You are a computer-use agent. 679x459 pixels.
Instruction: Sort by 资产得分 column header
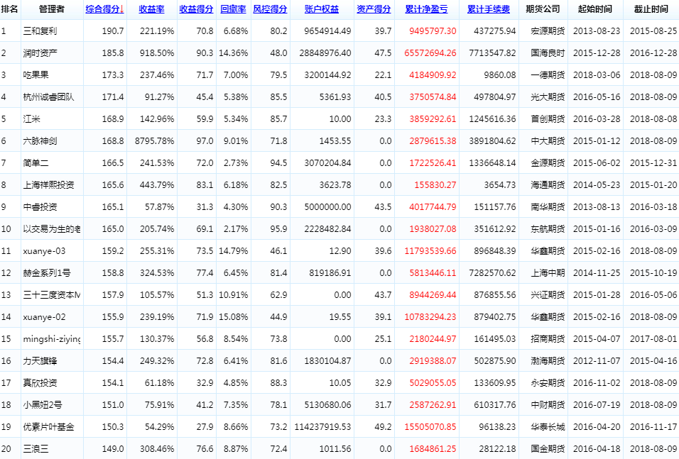374,9
